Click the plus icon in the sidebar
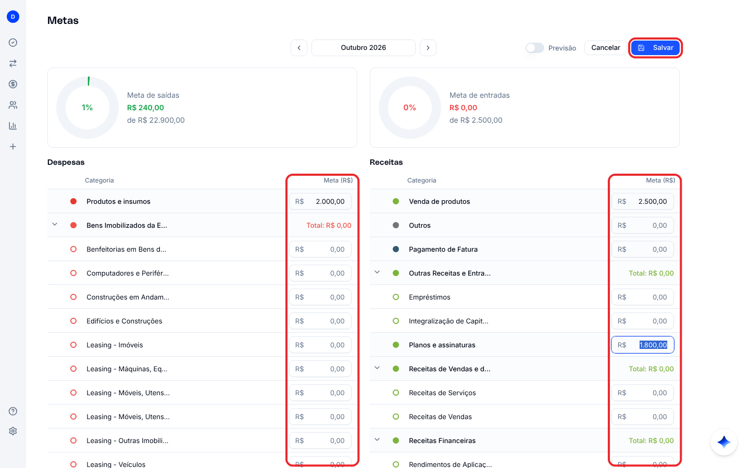 click(x=13, y=147)
